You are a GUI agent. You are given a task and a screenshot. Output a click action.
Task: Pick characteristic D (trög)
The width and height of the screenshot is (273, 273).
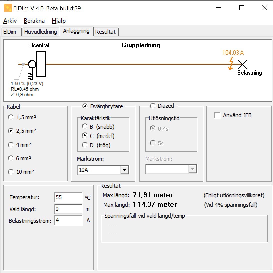click(x=85, y=145)
